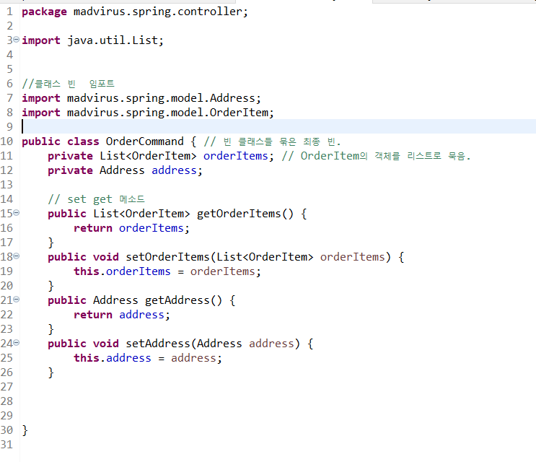Image resolution: width=536 pixels, height=462 pixels.
Task: Click 'this.address' on line 25
Action: point(112,358)
